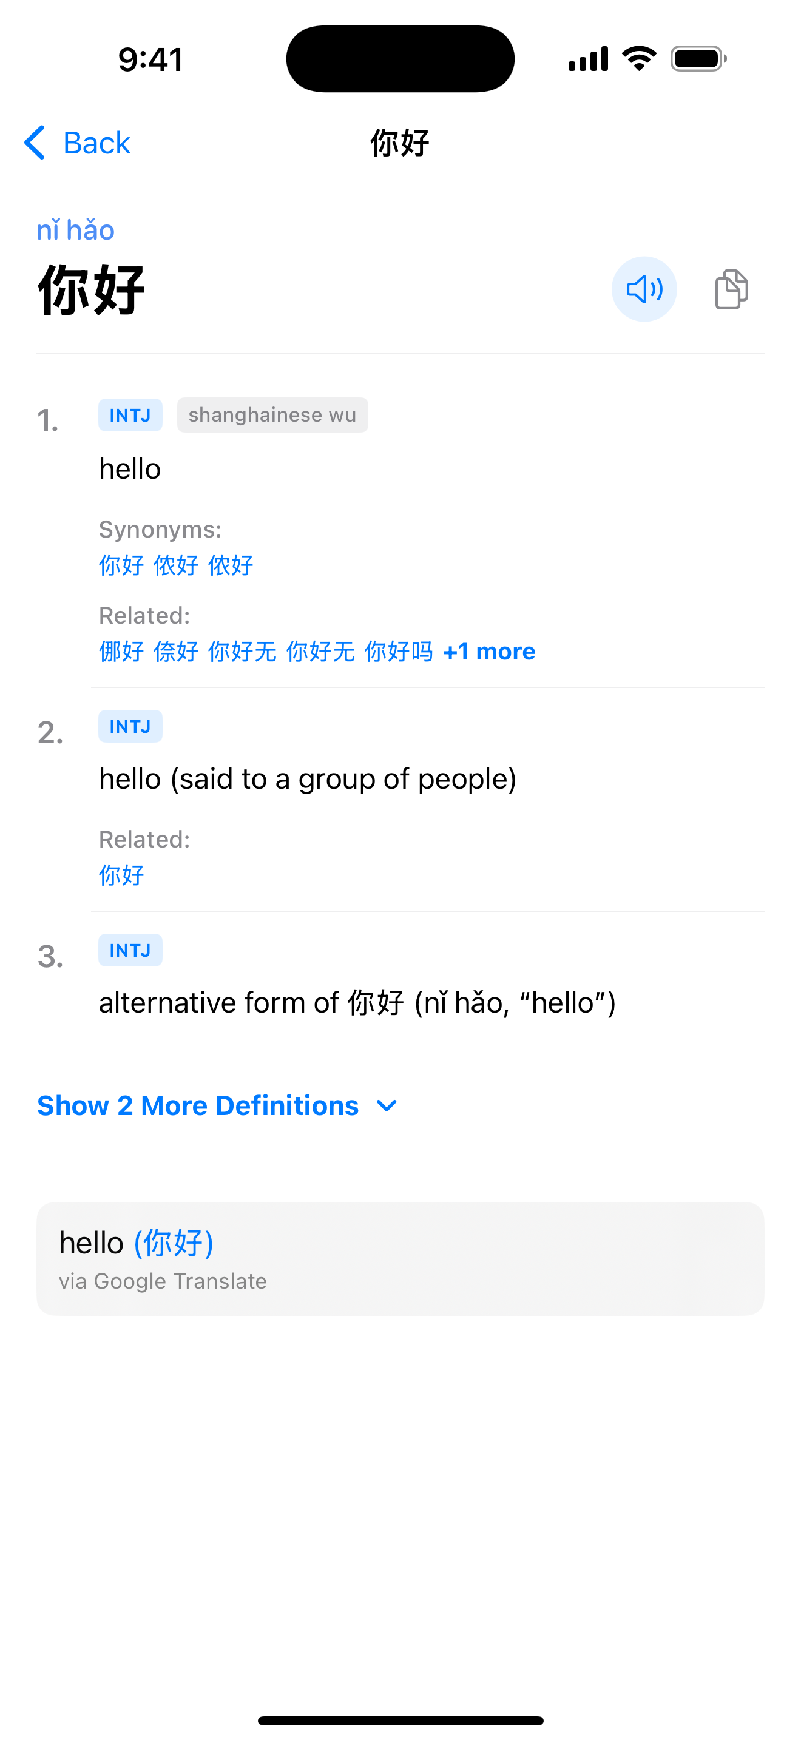Image resolution: width=801 pixels, height=1740 pixels.
Task: Open the first related word 倻好
Action: [121, 651]
